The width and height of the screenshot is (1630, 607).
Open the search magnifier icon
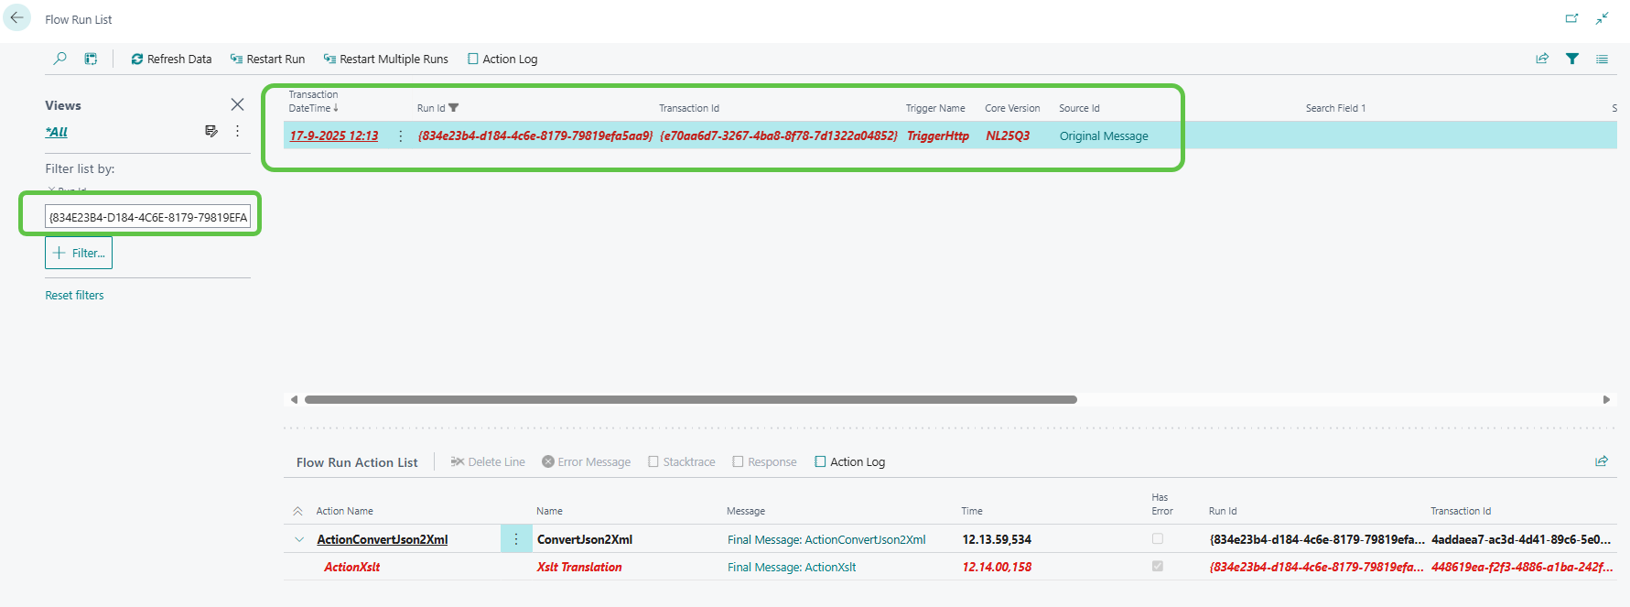click(59, 59)
